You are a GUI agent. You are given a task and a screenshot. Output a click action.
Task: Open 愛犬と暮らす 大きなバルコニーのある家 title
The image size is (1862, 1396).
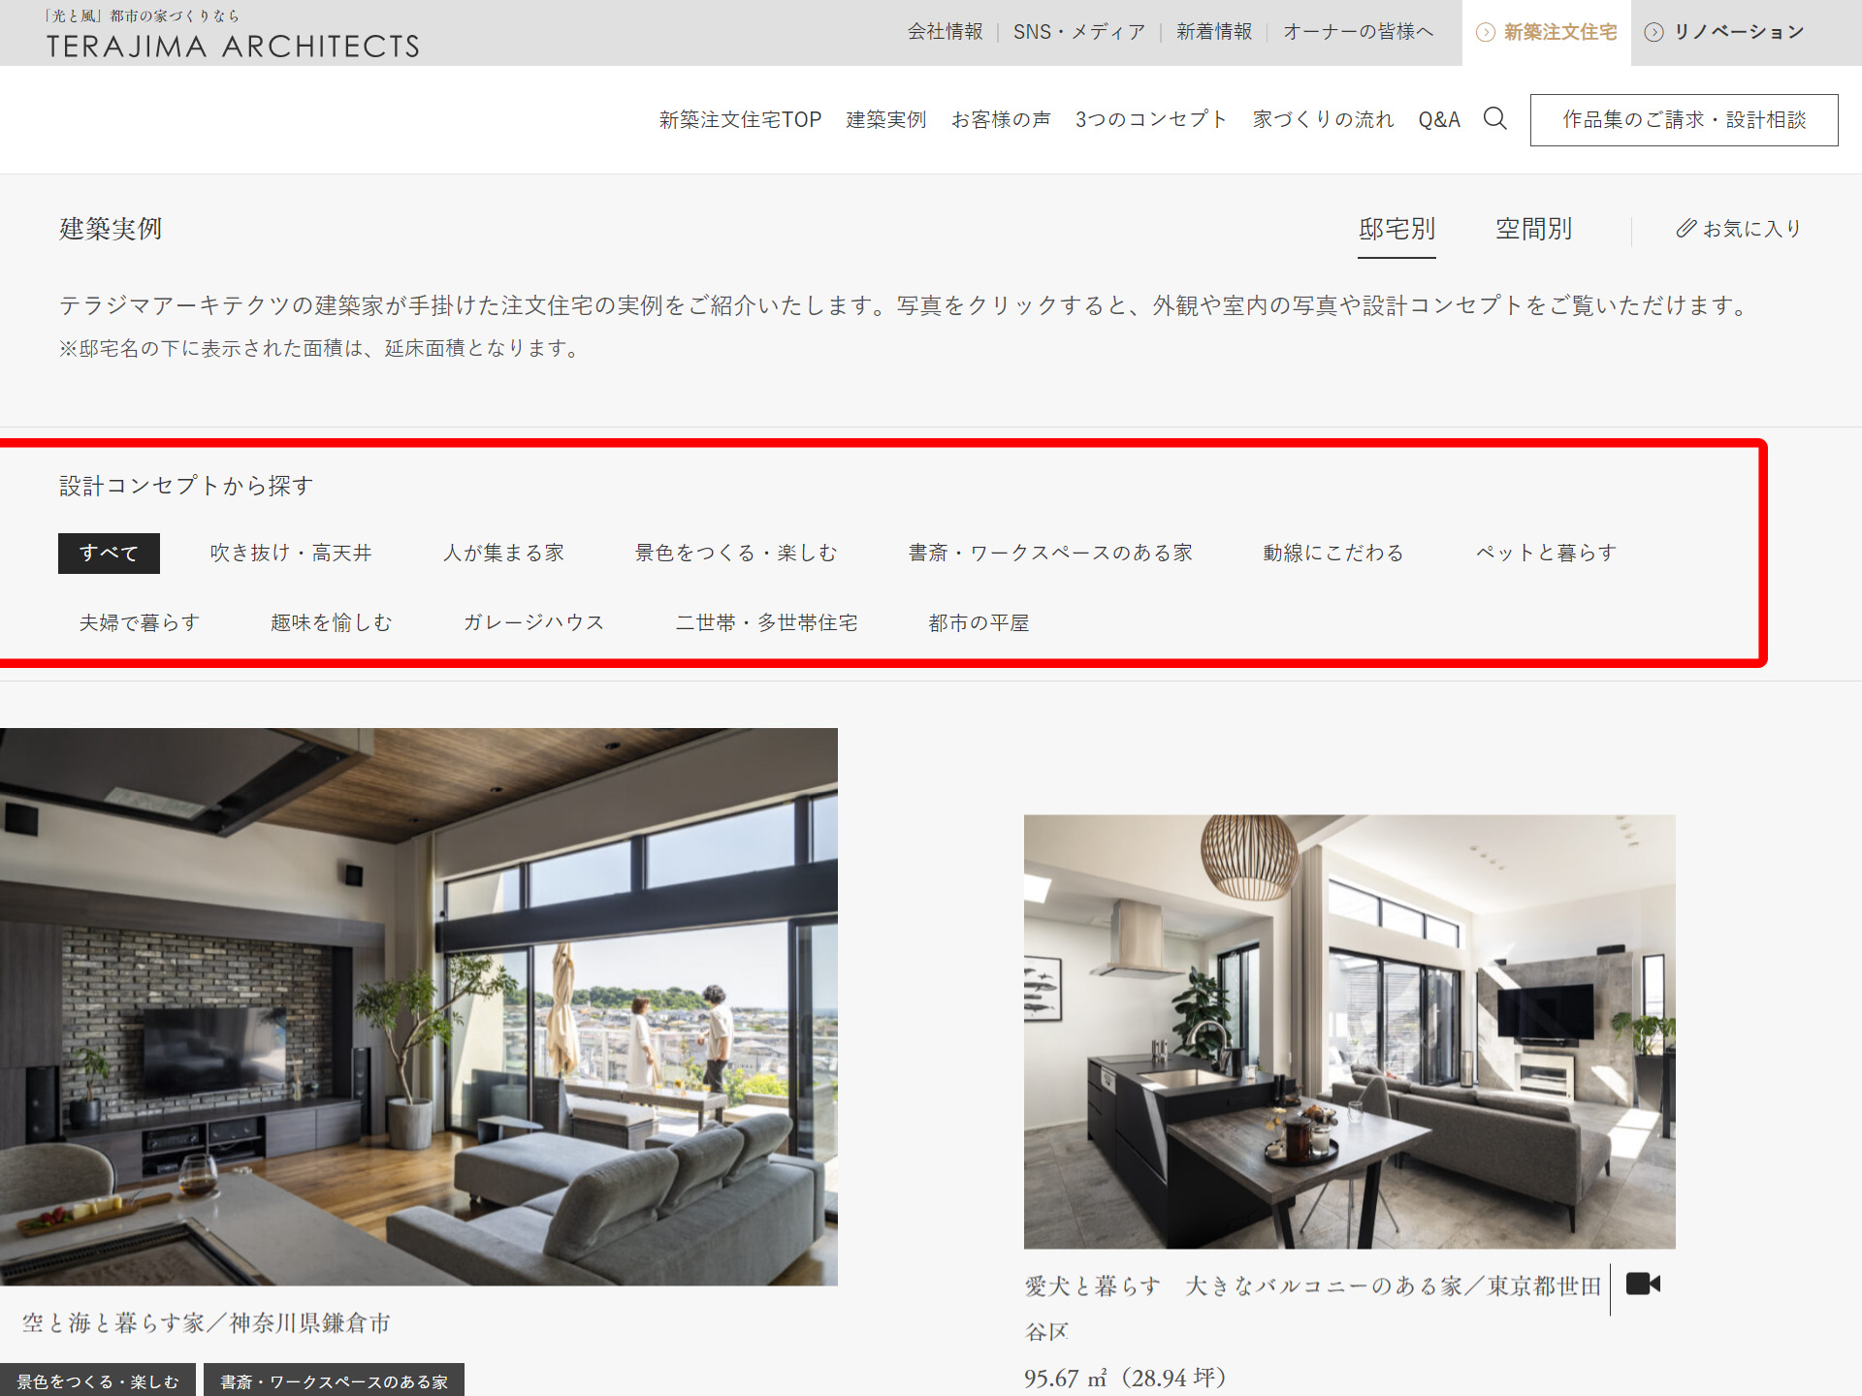click(1313, 1308)
